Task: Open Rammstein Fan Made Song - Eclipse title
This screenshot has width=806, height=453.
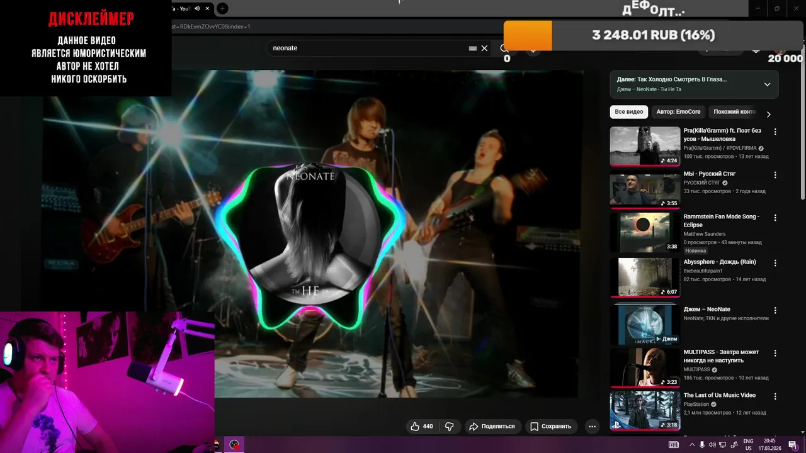Action: coord(722,220)
